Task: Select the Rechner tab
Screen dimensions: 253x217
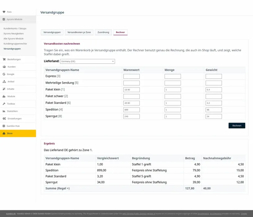Action: pyautogui.click(x=120, y=32)
